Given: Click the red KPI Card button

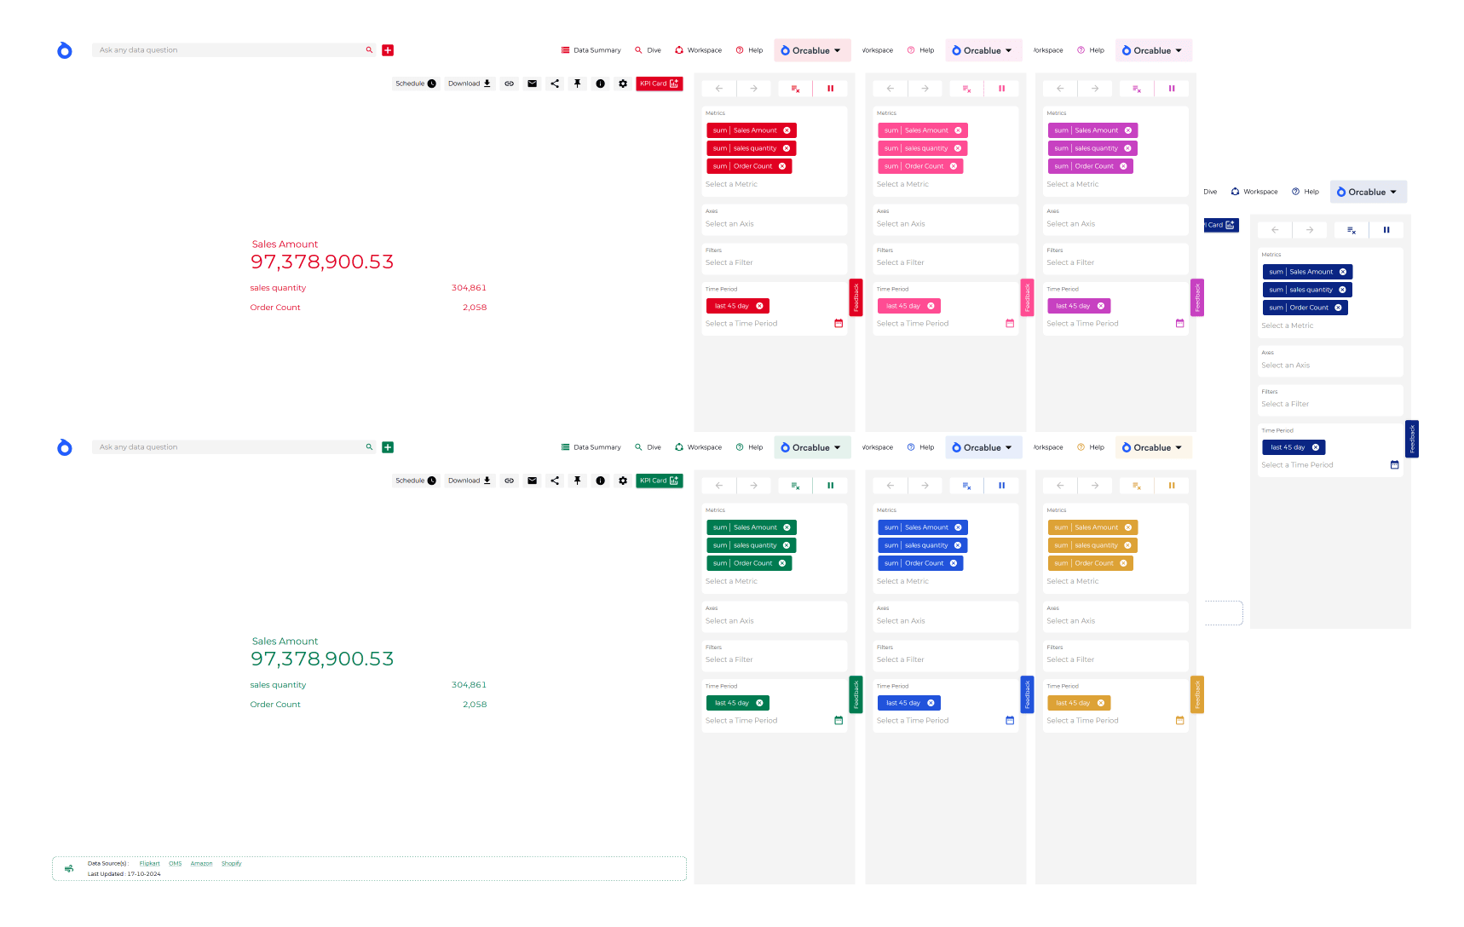Looking at the screenshot, I should pos(660,83).
